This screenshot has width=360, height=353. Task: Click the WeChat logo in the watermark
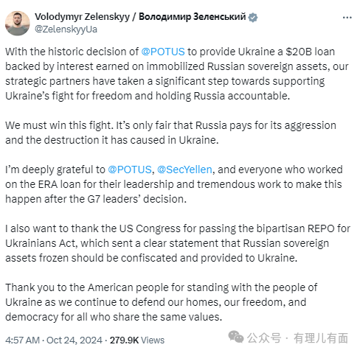click(236, 337)
